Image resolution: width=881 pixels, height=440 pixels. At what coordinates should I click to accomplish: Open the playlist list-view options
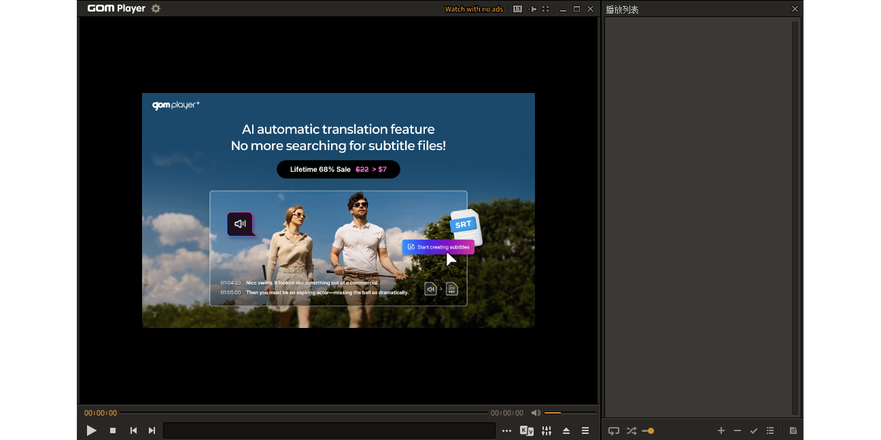tap(770, 430)
